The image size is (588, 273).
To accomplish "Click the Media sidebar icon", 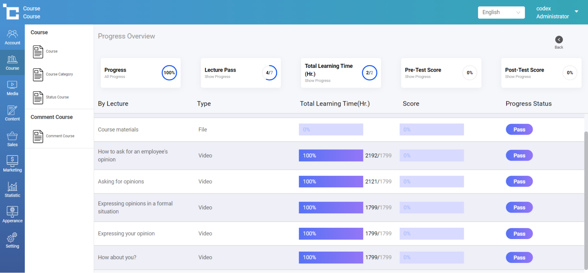I will (12, 88).
